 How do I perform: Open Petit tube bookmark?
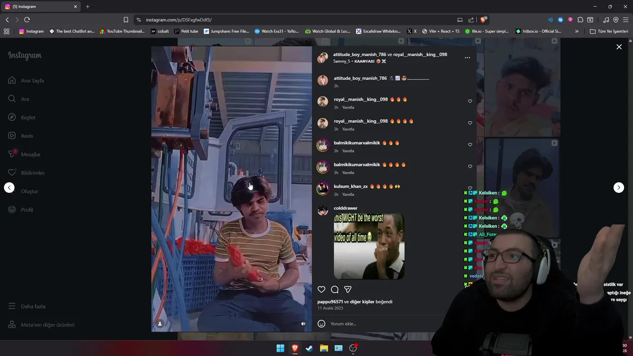click(x=186, y=31)
